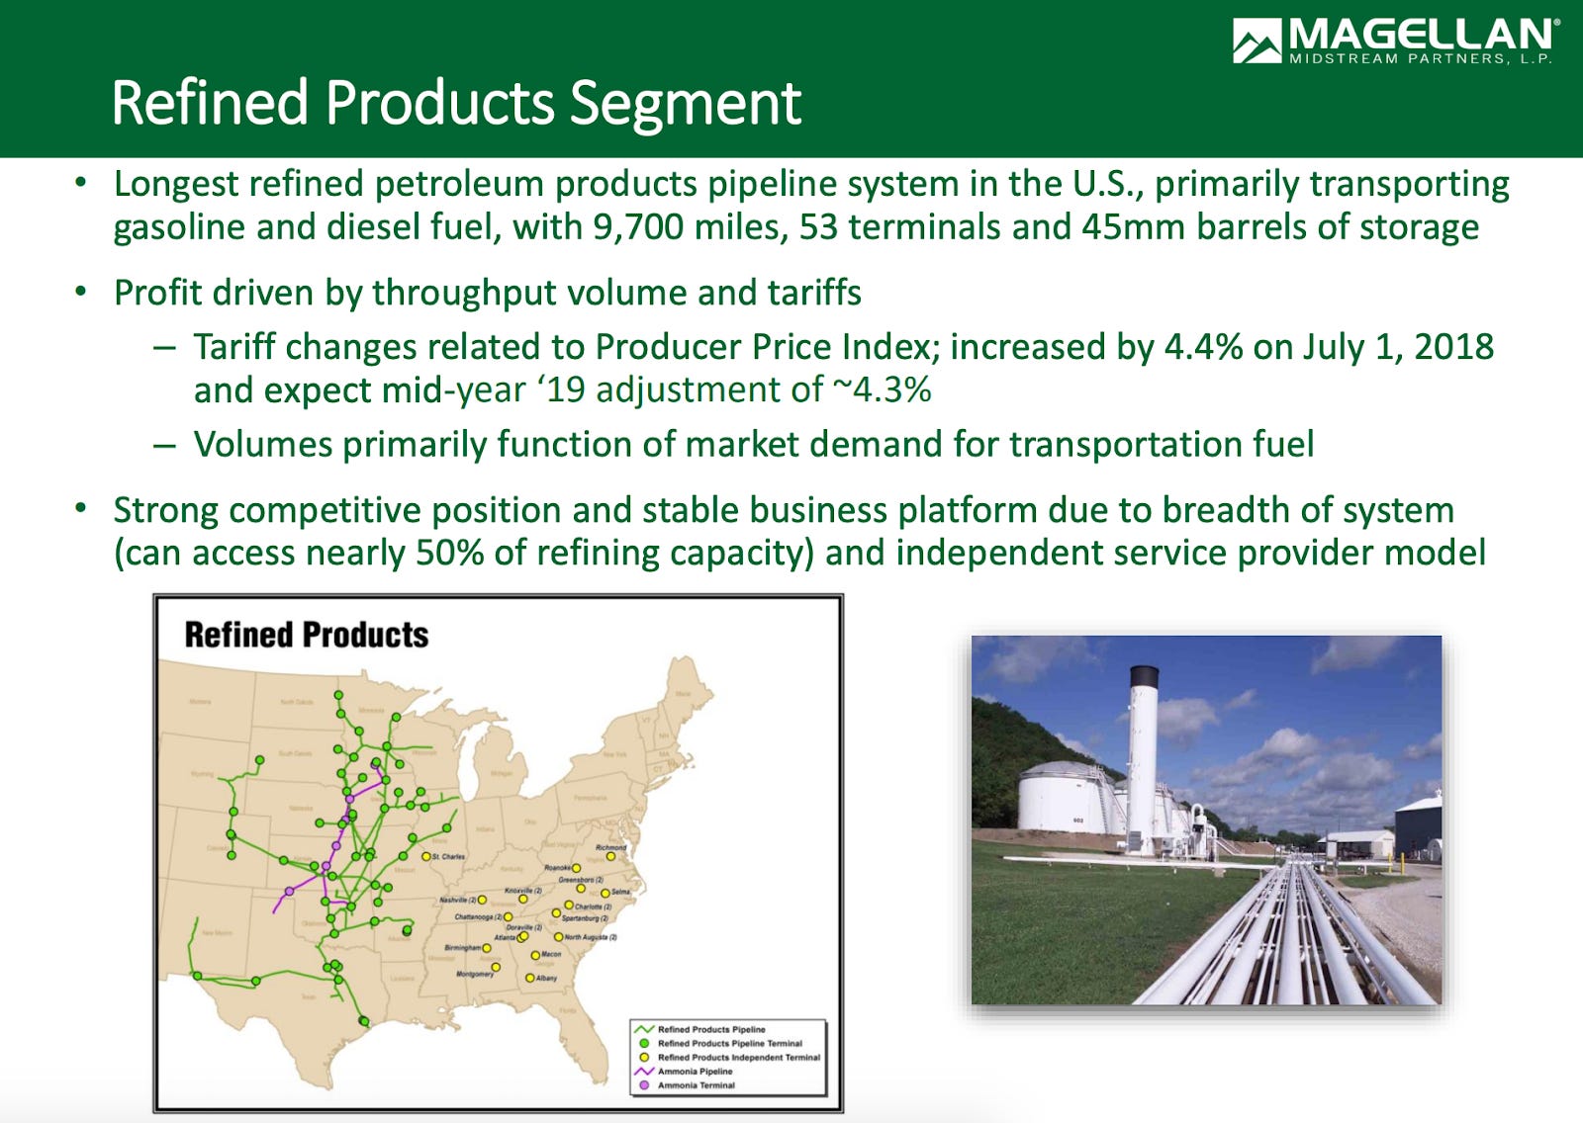The height and width of the screenshot is (1123, 1583).
Task: Click the "Refined Products Pipeline" legend label
Action: (x=711, y=1029)
